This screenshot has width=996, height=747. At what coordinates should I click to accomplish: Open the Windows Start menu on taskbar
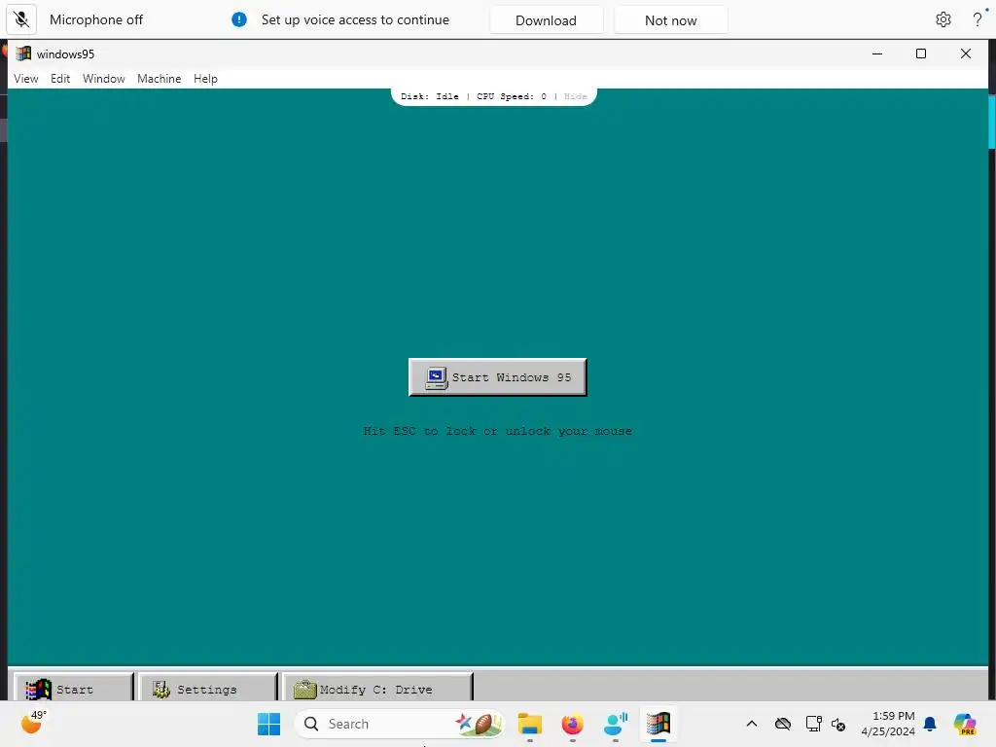coord(268,724)
